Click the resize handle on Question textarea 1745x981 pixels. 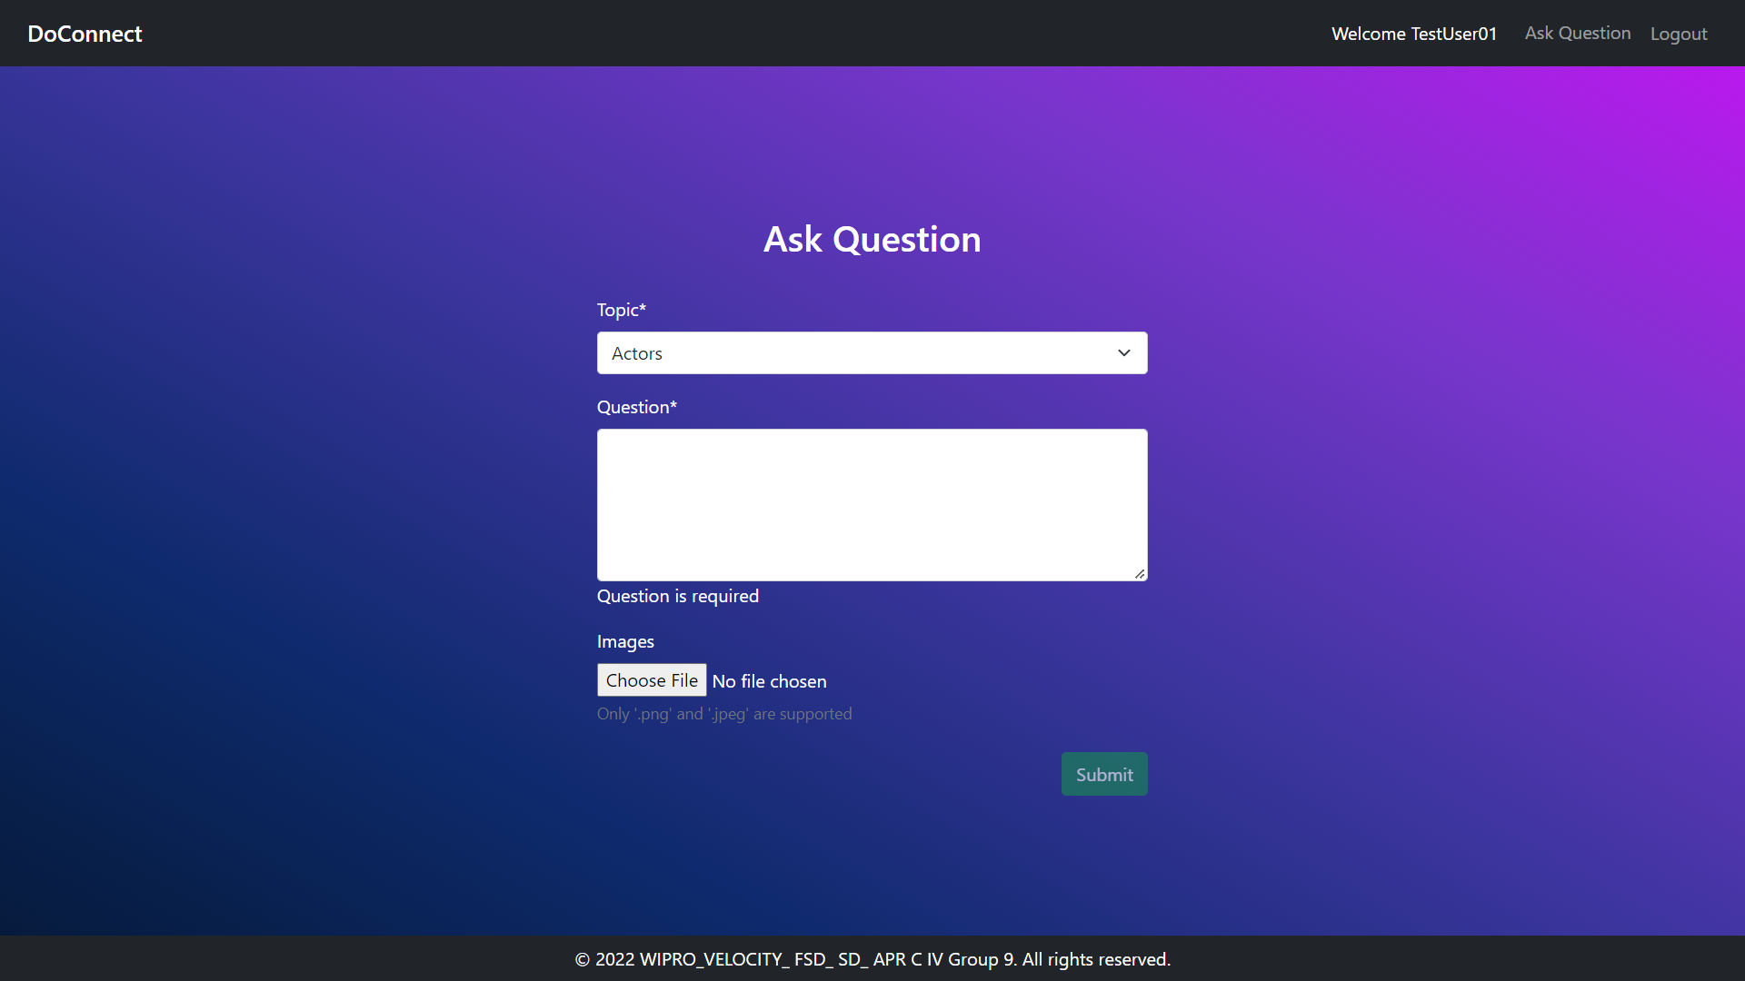coord(1139,572)
